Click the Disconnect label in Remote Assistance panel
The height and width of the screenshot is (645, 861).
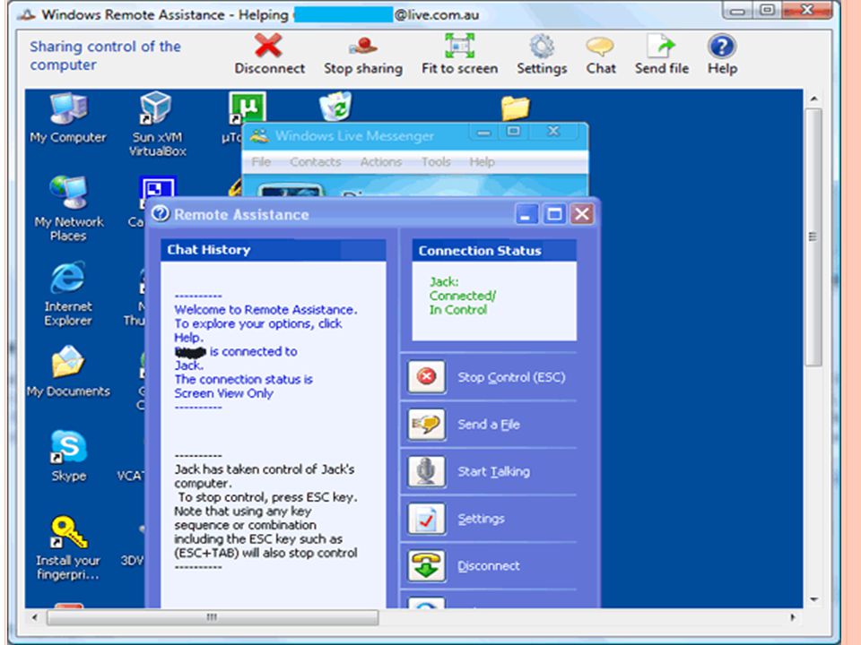pos(489,566)
